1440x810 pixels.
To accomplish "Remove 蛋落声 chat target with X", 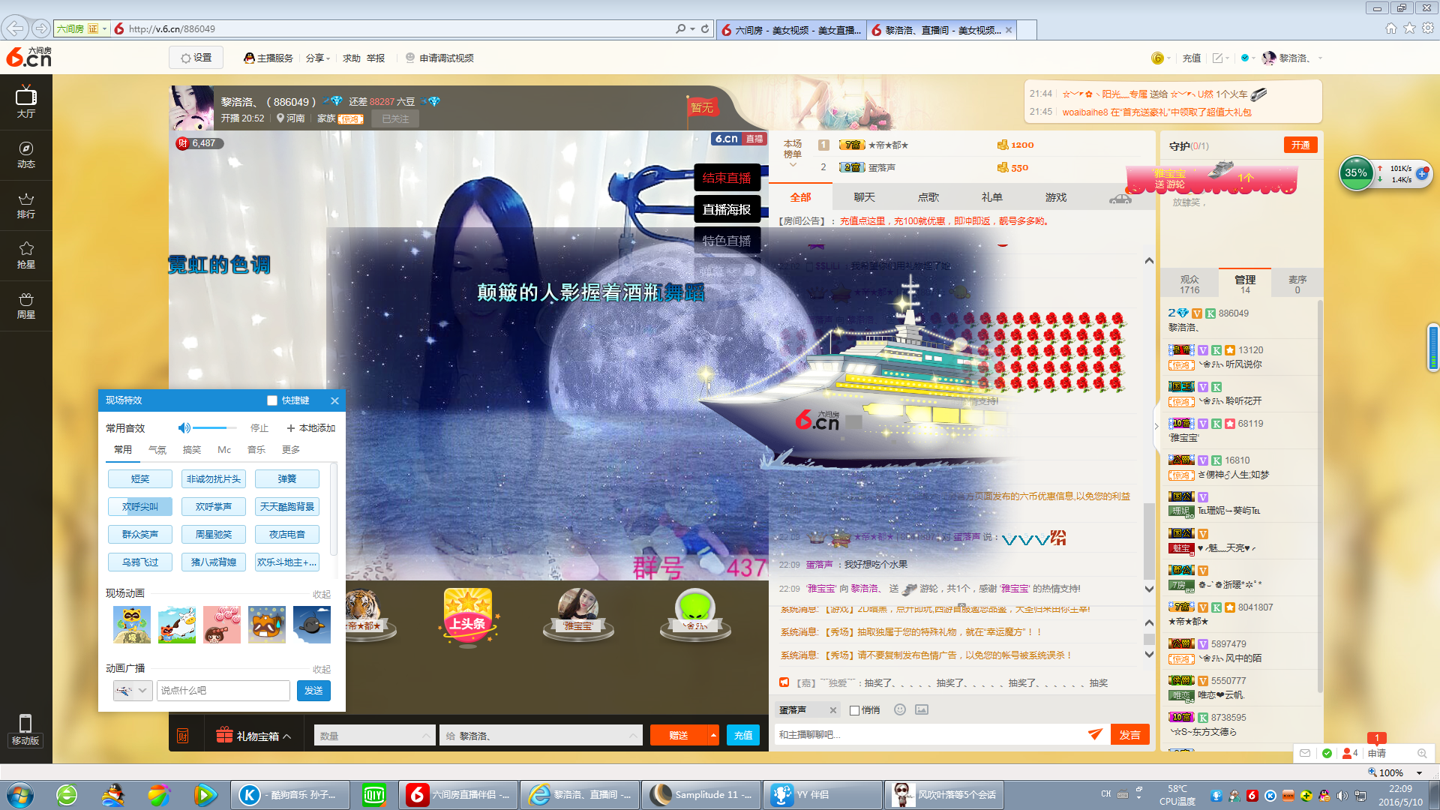I will click(x=832, y=710).
